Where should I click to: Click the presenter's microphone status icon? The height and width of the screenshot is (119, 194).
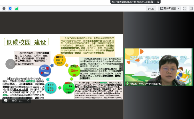127,84
